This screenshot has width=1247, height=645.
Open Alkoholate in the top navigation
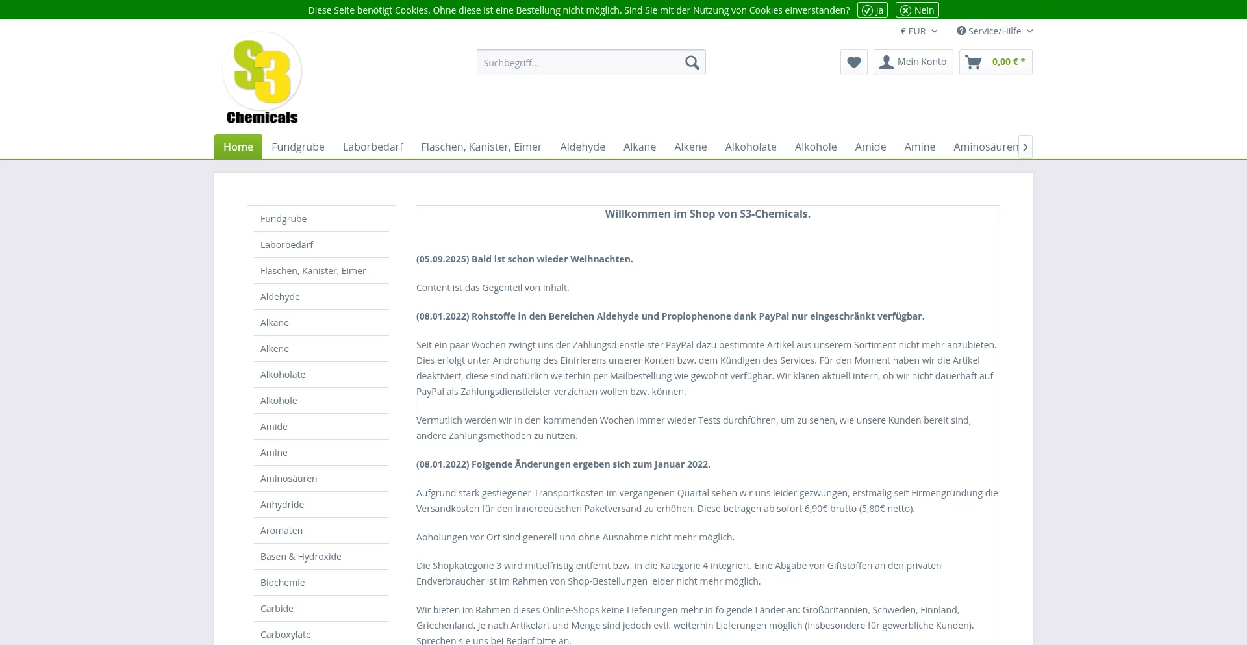(x=750, y=147)
